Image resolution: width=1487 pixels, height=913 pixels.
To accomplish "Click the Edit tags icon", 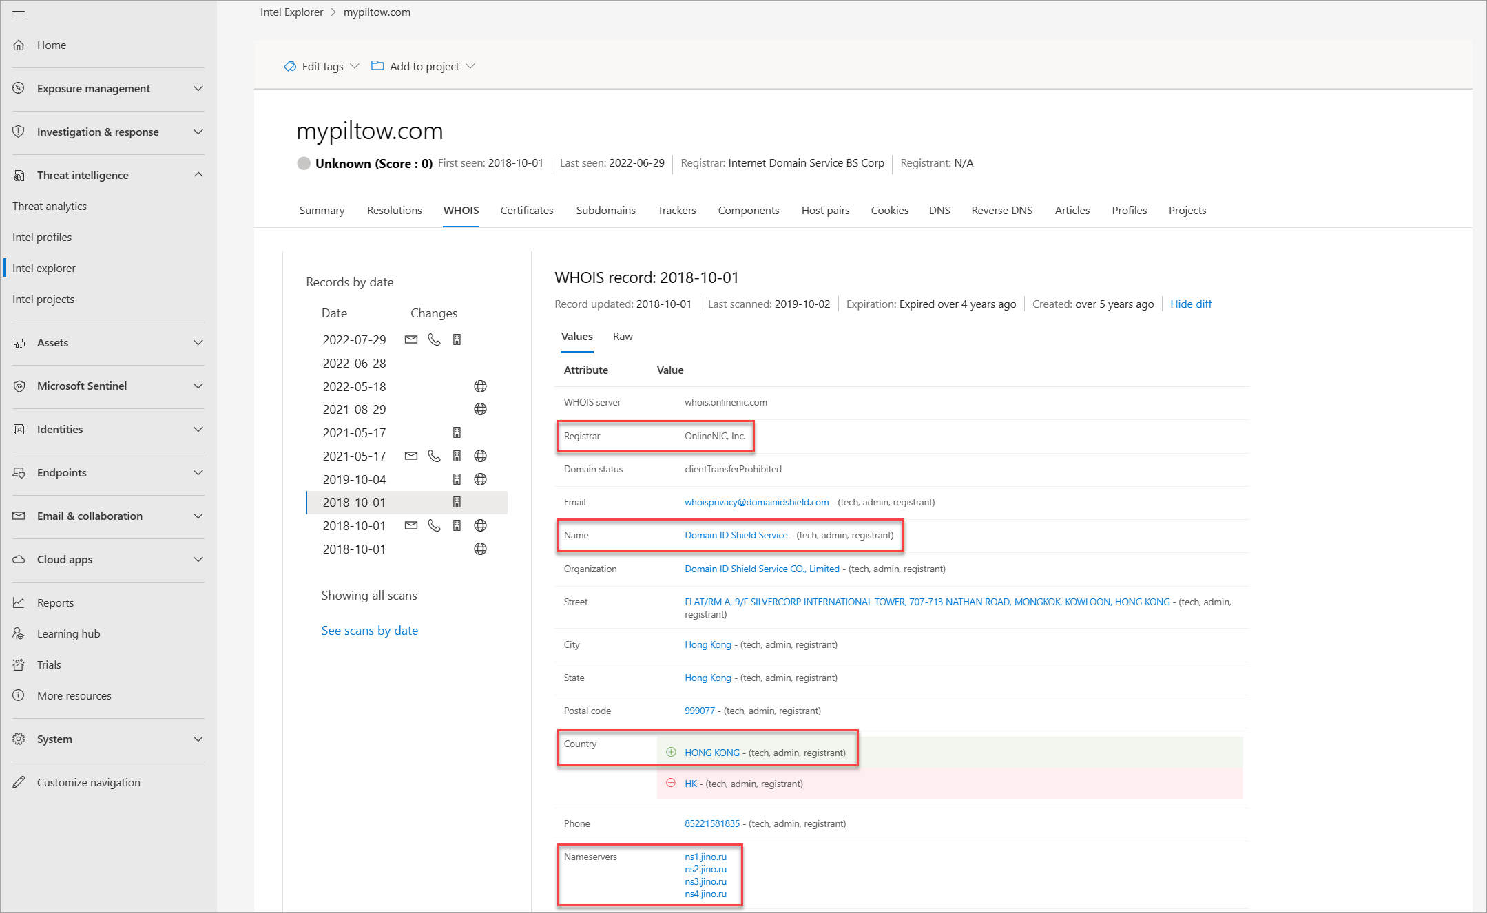I will point(290,66).
